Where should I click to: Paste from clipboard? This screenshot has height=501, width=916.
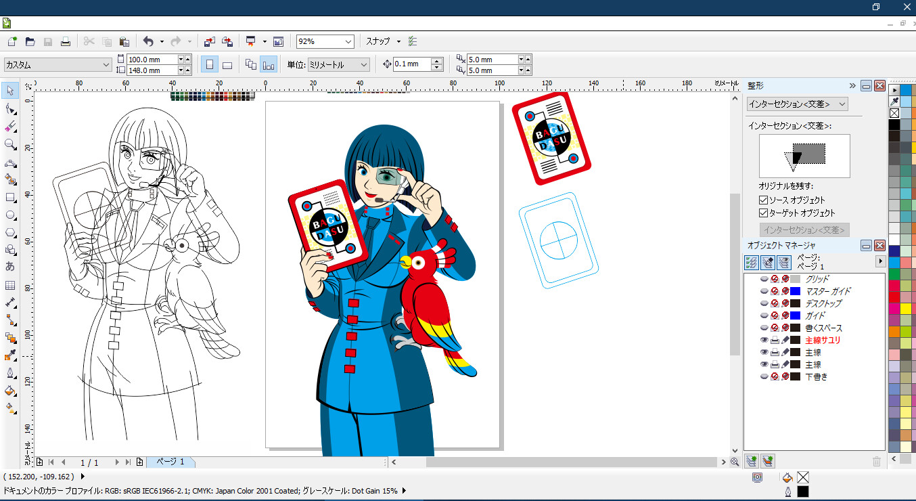[124, 41]
